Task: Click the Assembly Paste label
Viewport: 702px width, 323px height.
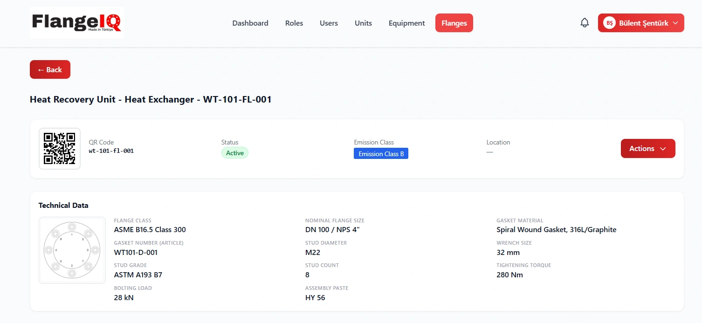Action: (327, 288)
